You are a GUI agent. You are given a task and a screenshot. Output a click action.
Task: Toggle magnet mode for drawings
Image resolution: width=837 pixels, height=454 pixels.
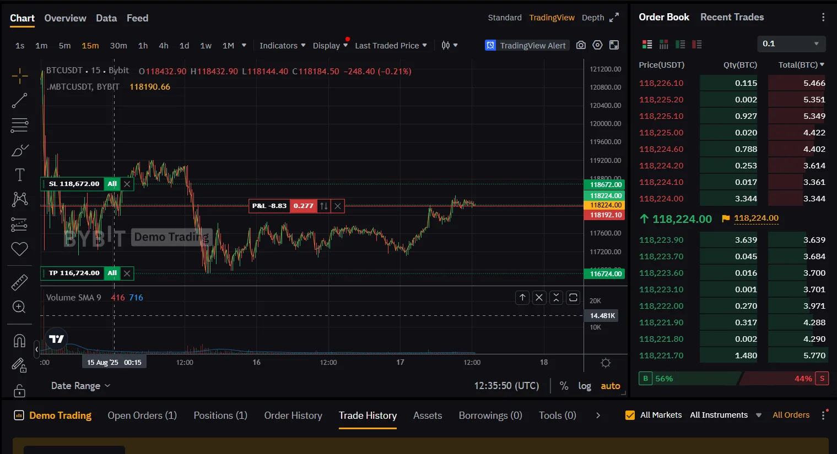19,341
